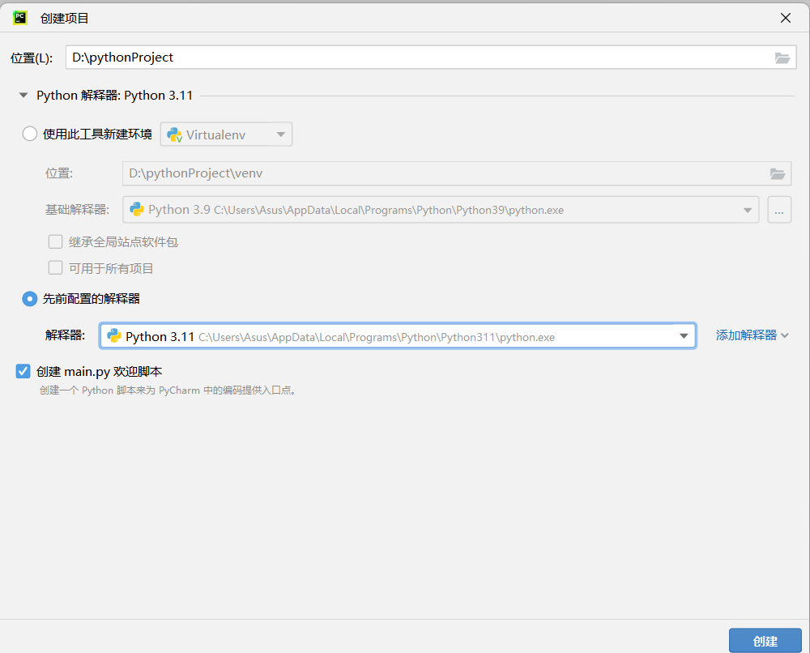Open the 基础解释器 Python 3.9 dropdown
Screen dimensions: 810x653
441,210
